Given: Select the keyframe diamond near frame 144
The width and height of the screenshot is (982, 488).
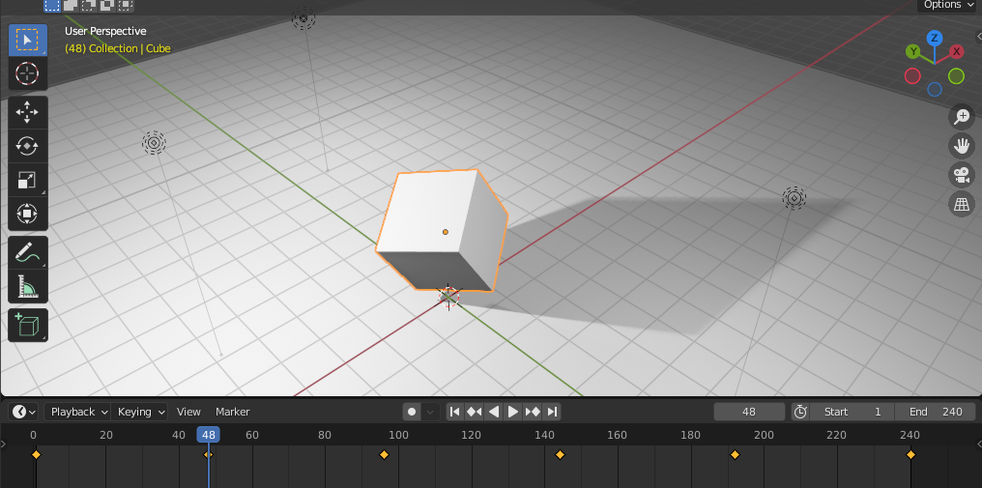Looking at the screenshot, I should (x=560, y=454).
